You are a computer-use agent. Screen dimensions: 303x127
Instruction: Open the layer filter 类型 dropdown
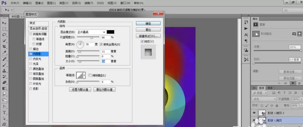click(x=260, y=93)
